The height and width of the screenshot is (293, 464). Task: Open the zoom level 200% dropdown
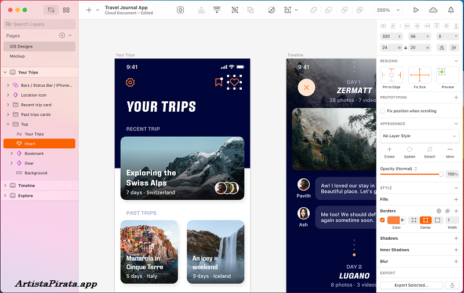[389, 10]
